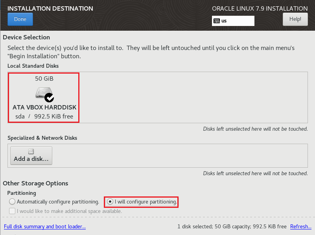Click the keyboard icon in layout indicator
Viewport: 315px width, 235px height.
pos(217,21)
